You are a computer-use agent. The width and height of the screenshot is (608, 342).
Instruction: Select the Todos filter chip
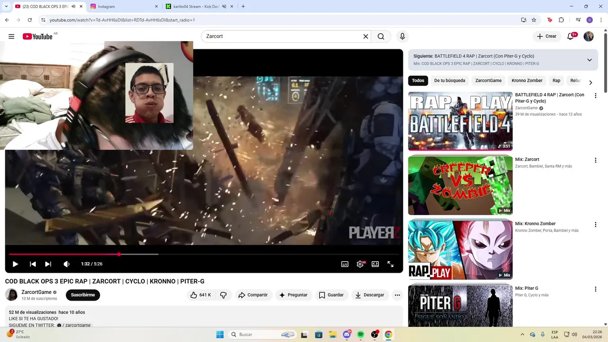(x=418, y=81)
